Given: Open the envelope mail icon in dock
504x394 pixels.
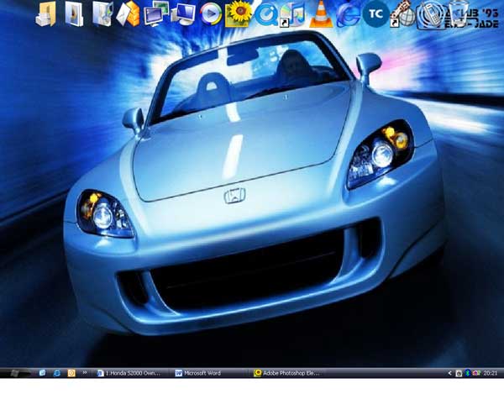Looking at the screenshot, I should click(129, 13).
